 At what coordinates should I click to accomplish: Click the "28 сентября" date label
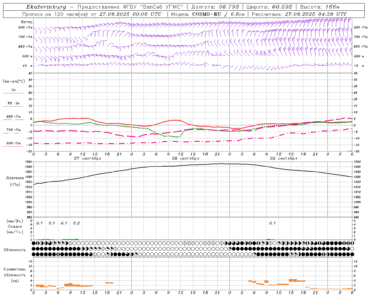186,158
